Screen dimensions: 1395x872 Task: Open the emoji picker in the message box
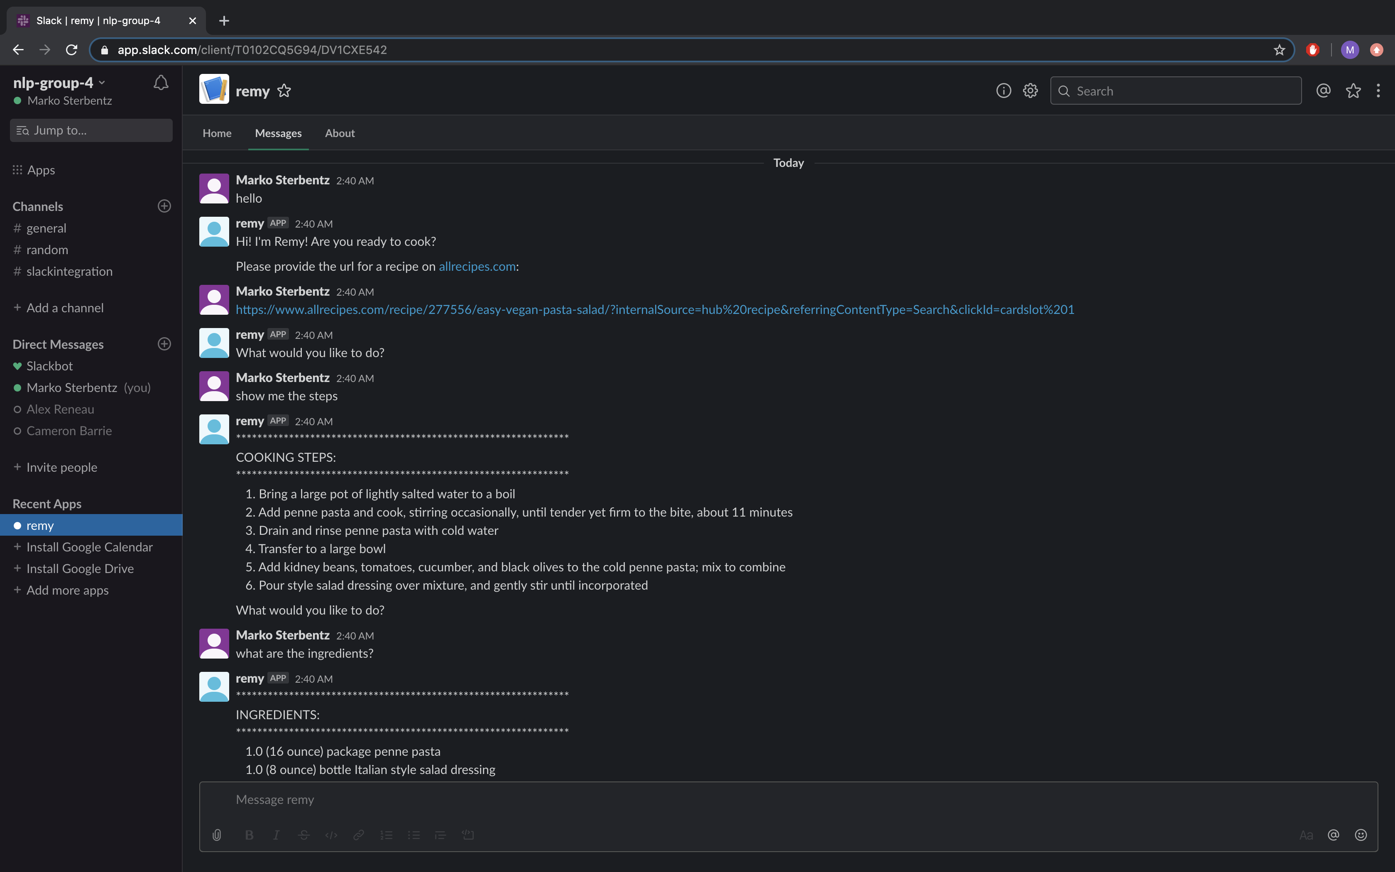1361,835
